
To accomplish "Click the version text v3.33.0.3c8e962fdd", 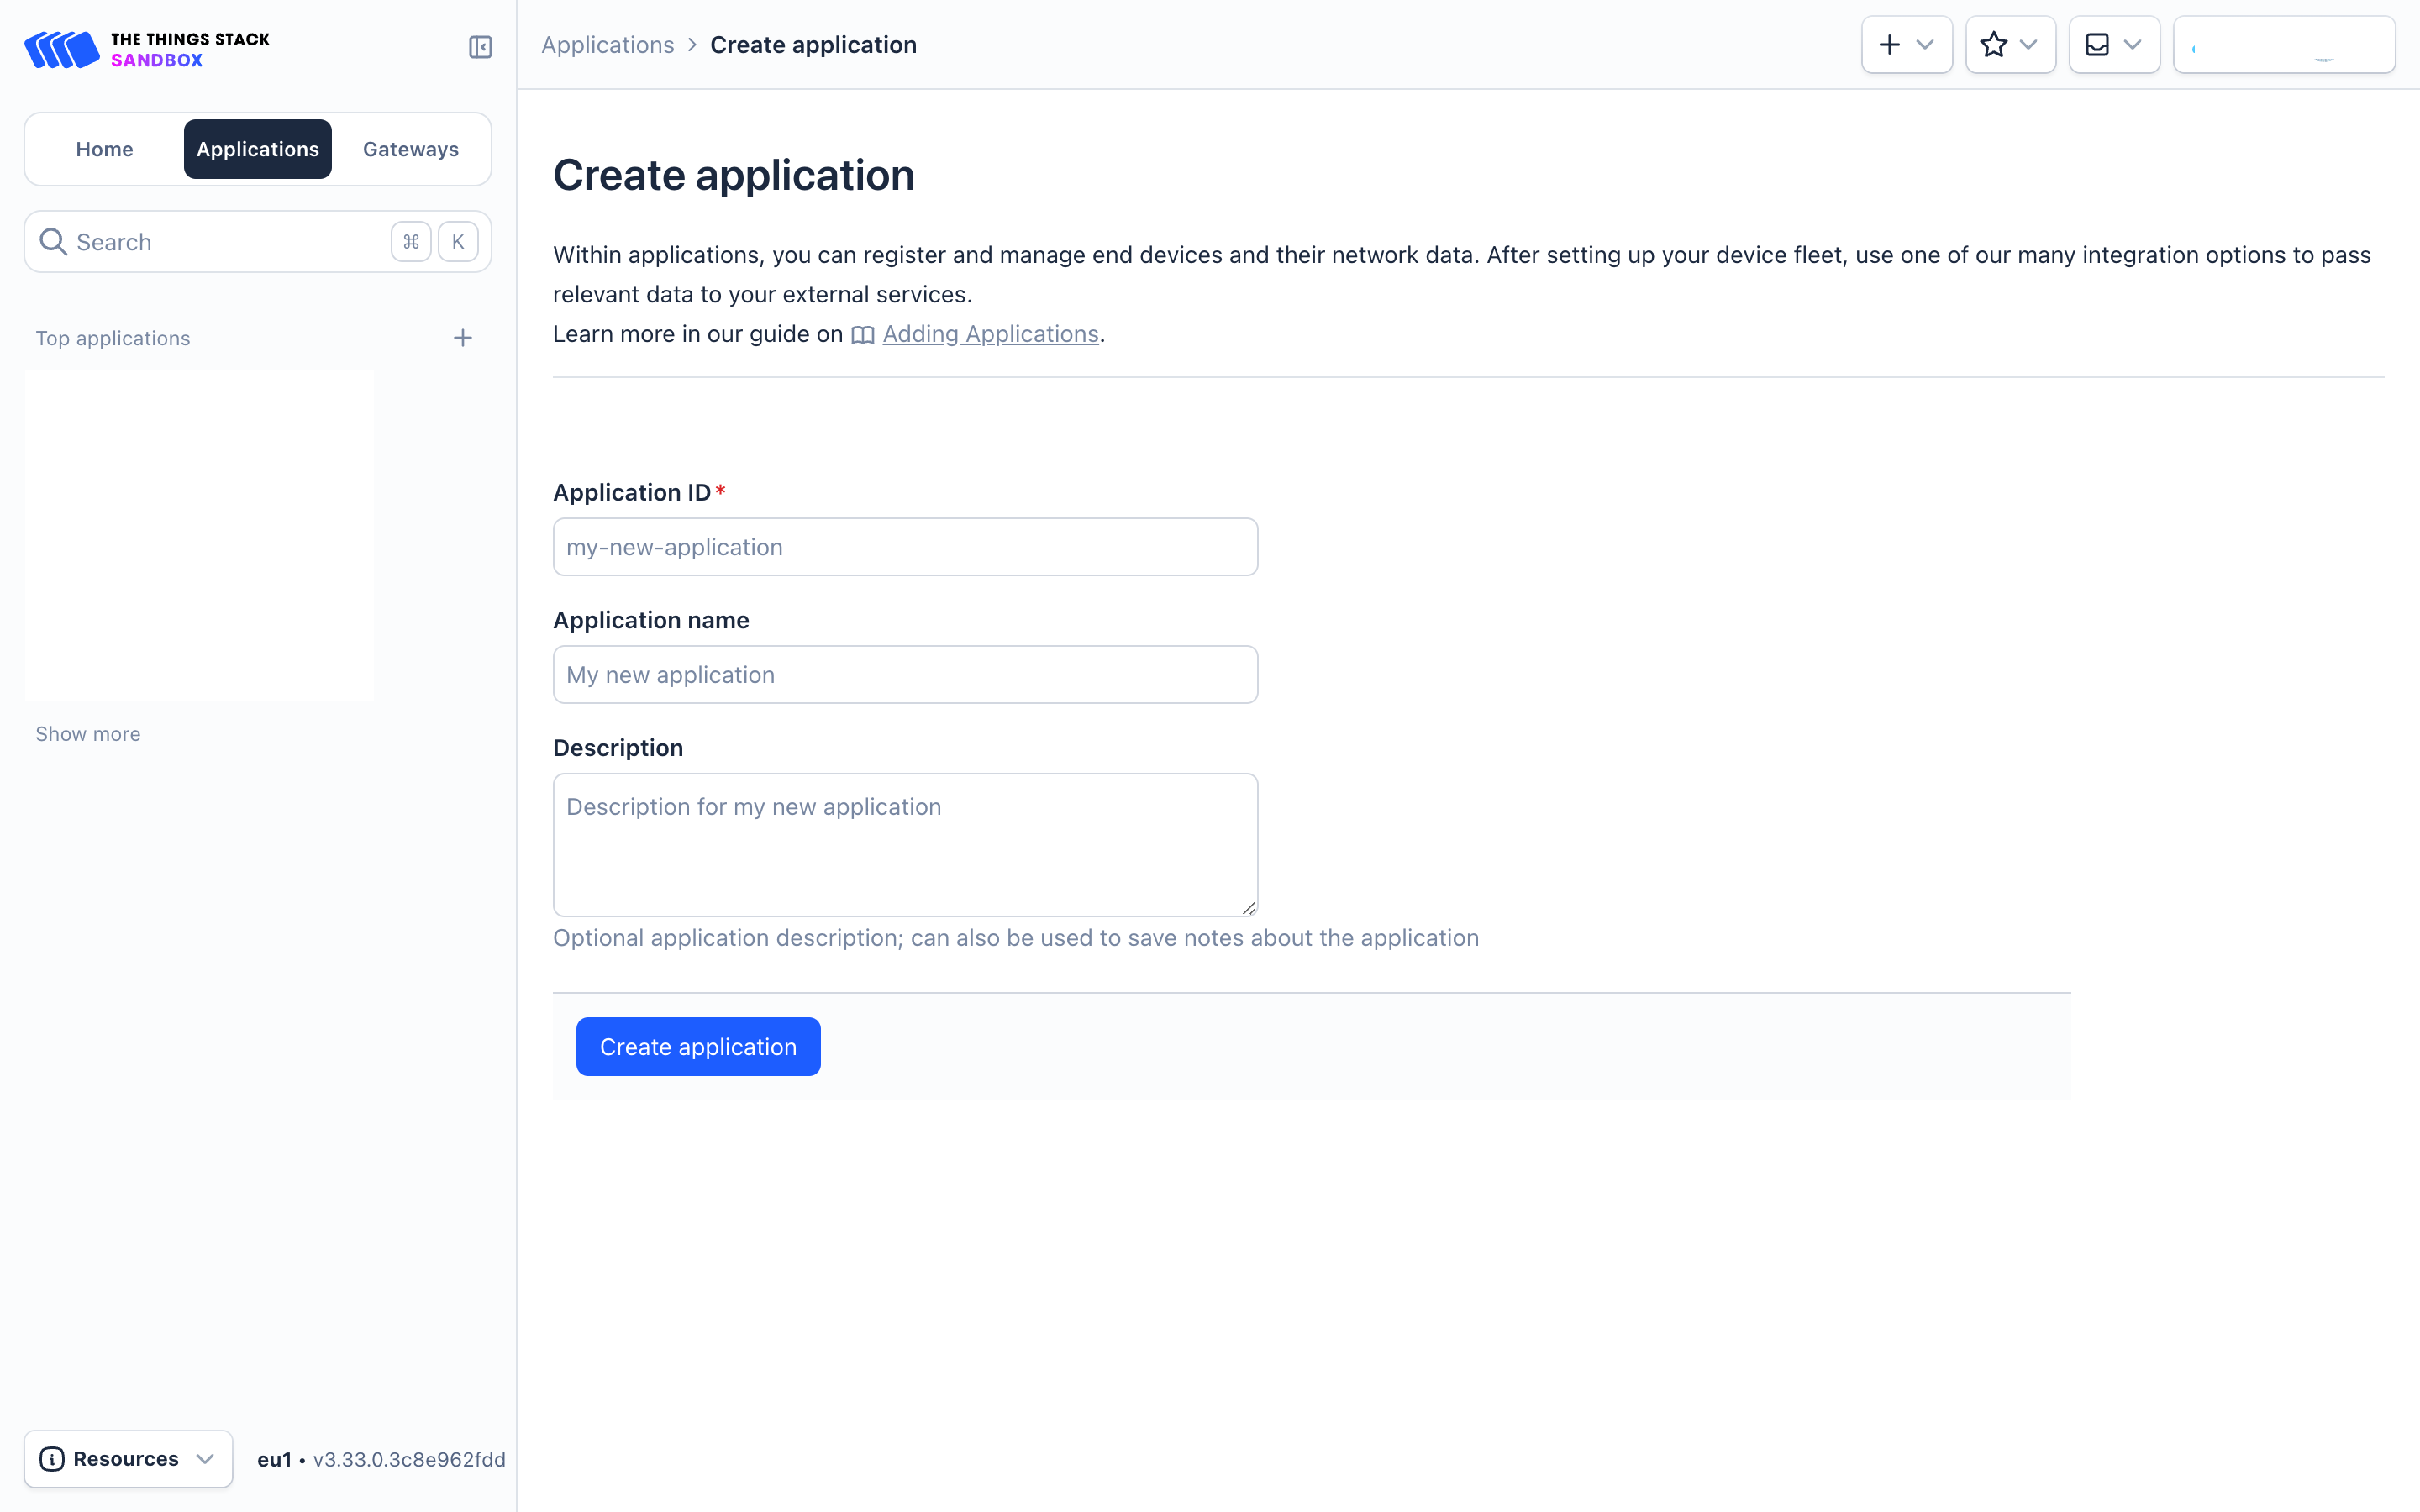I will pyautogui.click(x=409, y=1460).
